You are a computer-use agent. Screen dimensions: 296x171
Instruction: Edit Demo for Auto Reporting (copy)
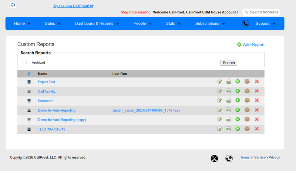point(219,119)
